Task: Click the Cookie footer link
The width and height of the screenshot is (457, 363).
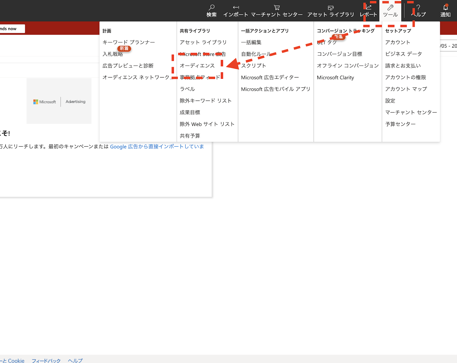Action: tap(12, 361)
